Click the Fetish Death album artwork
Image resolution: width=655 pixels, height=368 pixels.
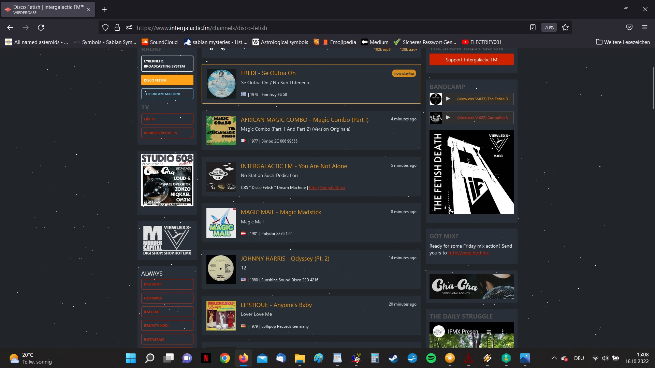pyautogui.click(x=471, y=172)
